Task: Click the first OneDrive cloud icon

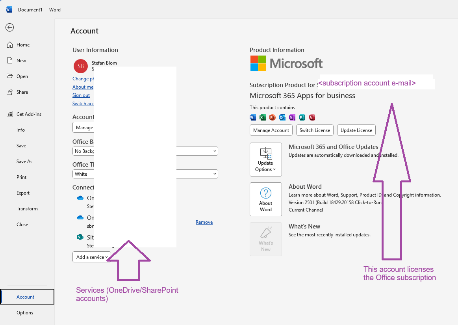Action: coord(80,198)
